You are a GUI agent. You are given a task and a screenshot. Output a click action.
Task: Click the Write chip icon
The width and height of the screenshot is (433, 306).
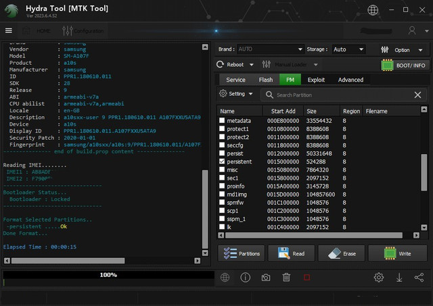click(x=390, y=253)
